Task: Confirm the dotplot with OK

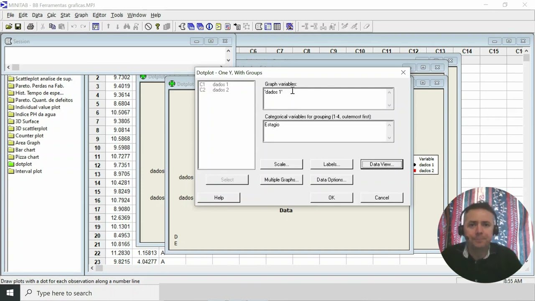Action: (x=331, y=198)
